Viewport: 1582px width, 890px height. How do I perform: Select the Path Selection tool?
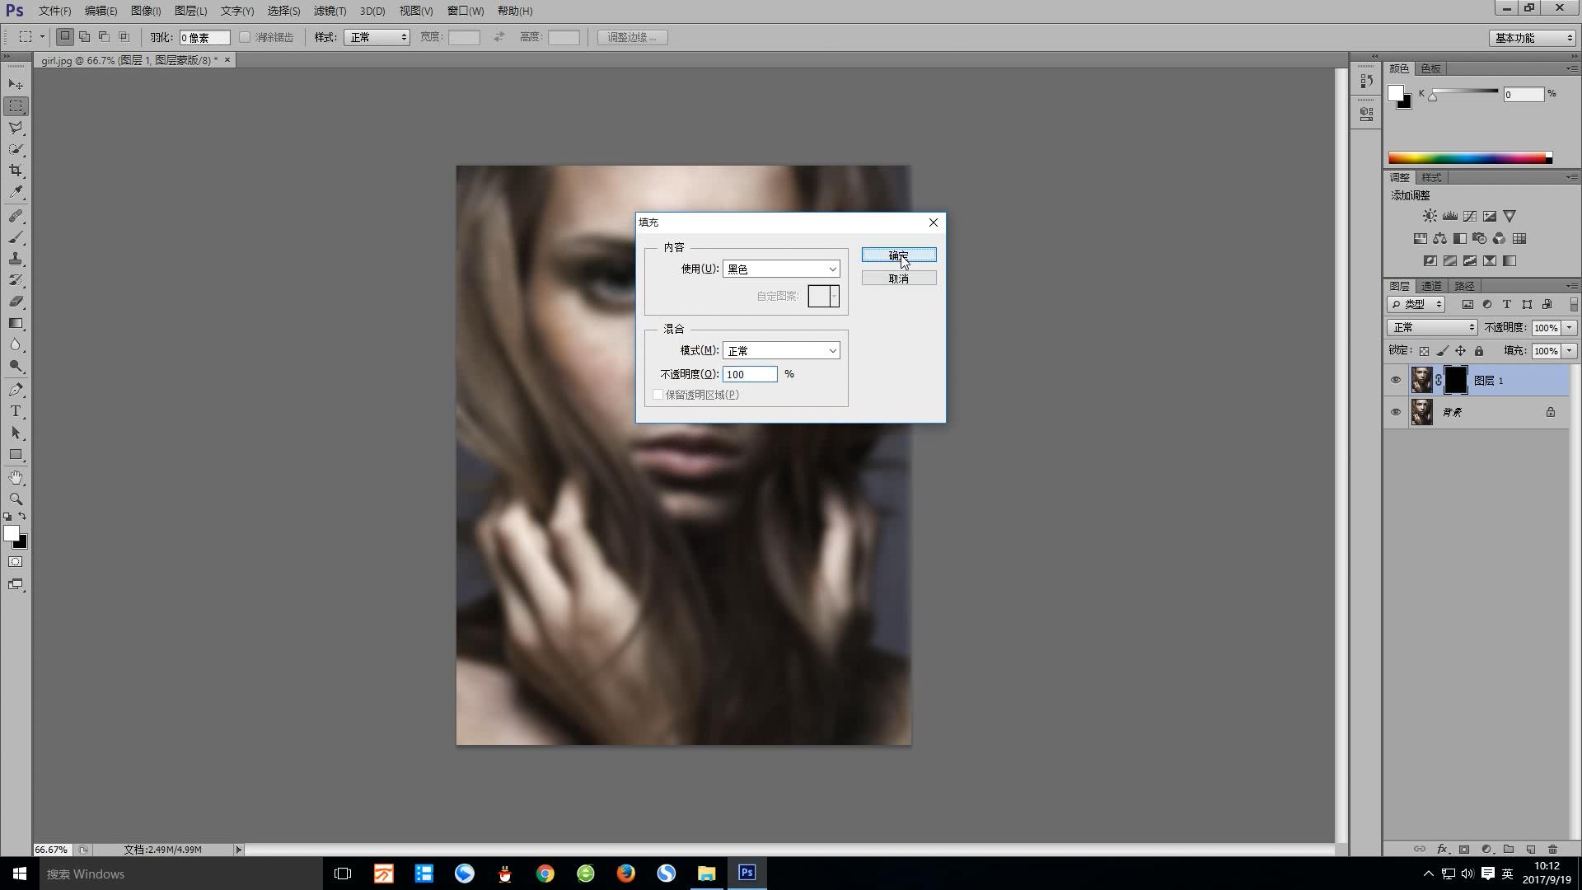(16, 433)
